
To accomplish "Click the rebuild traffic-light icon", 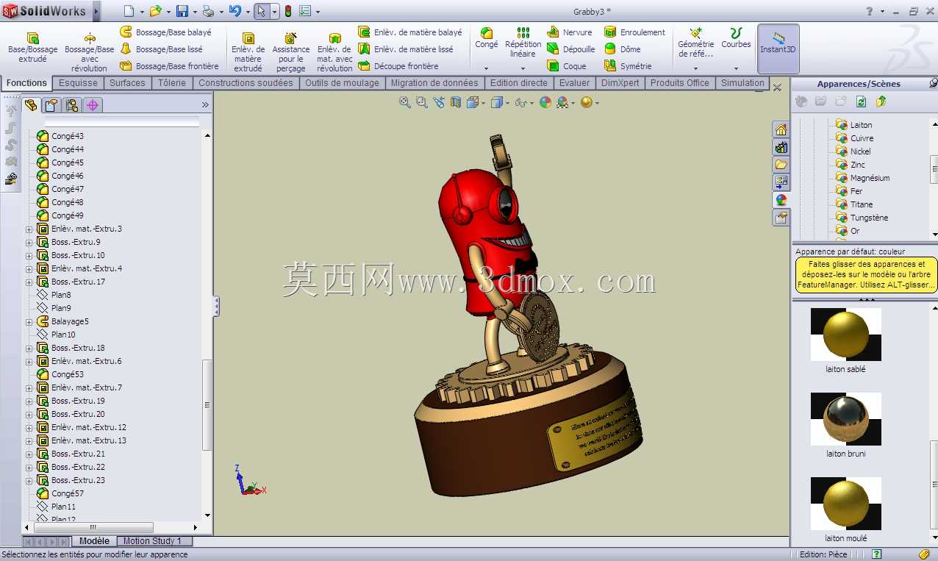I will (x=287, y=11).
